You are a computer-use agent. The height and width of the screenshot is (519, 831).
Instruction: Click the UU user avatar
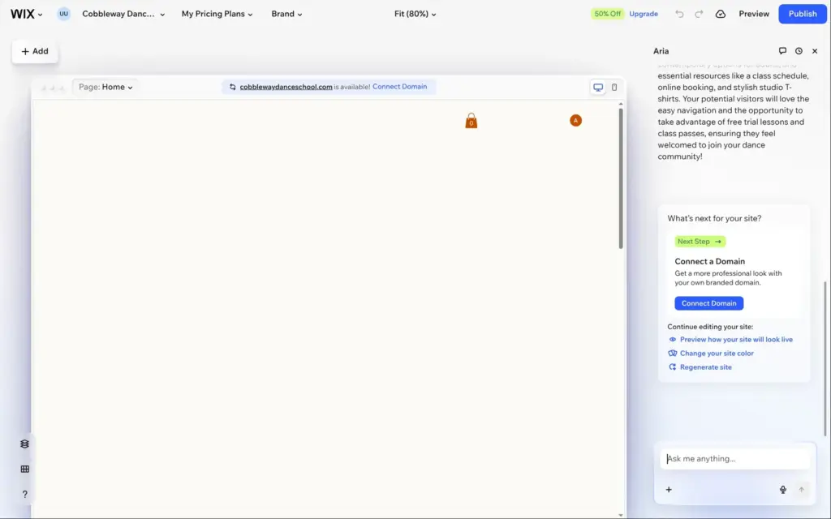(63, 15)
